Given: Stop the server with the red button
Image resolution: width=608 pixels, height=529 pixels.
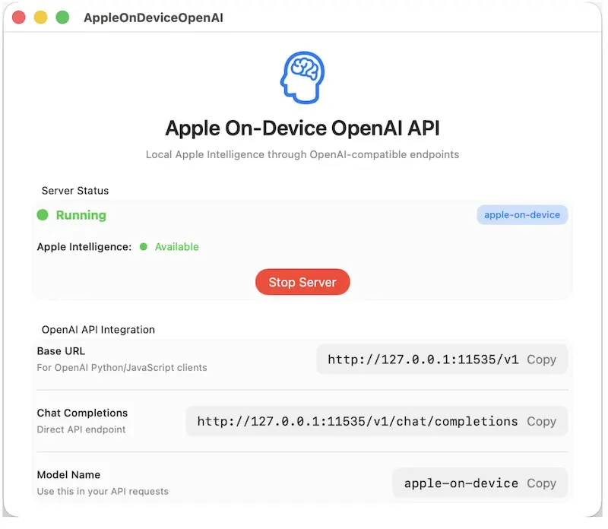Looking at the screenshot, I should click(302, 282).
